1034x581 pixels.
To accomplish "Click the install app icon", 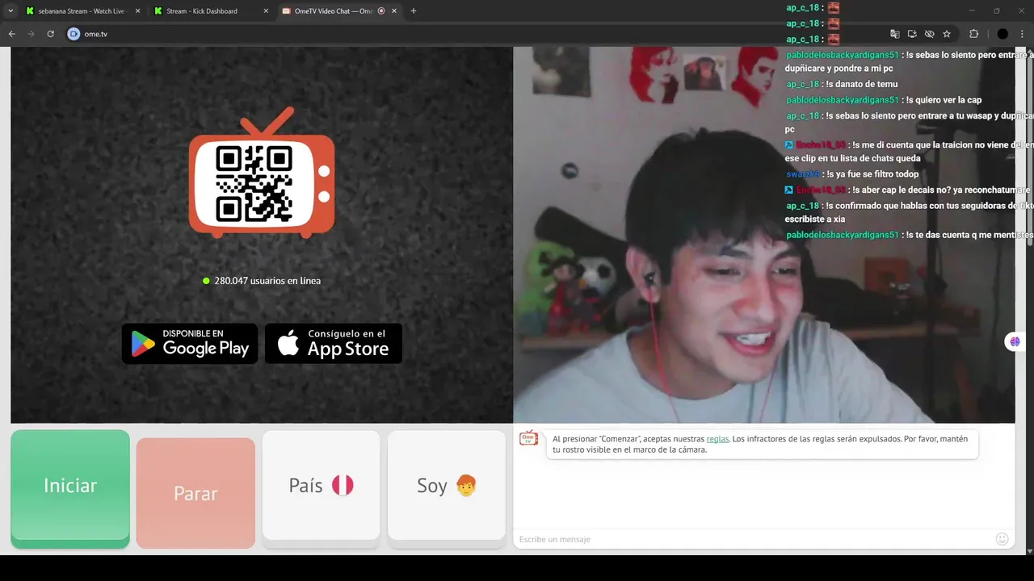I will [x=912, y=34].
